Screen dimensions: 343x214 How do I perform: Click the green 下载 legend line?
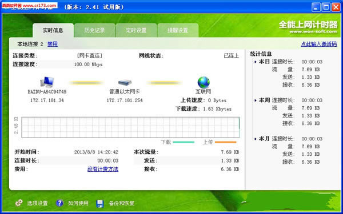[x=184, y=142]
